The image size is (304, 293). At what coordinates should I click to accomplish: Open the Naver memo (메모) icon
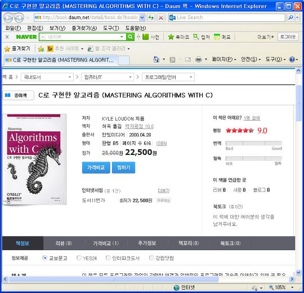click(x=217, y=37)
